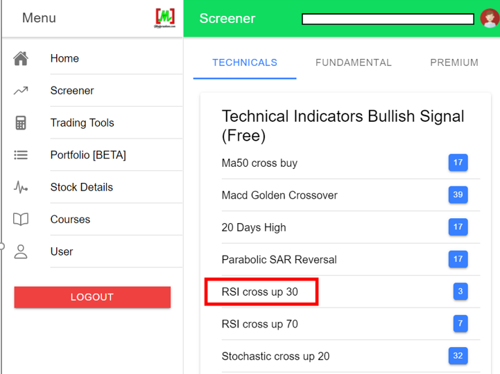Go to Trading Tools menu item

(x=82, y=123)
